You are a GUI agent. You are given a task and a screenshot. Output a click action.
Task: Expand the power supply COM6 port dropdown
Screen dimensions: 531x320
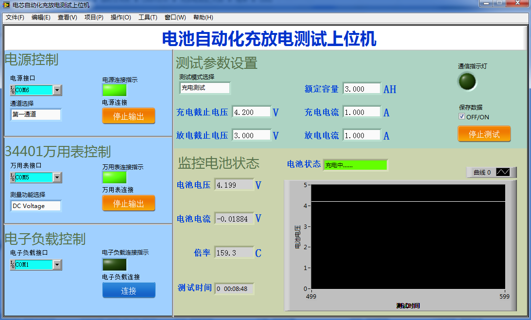(57, 90)
